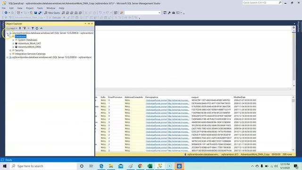
Task: Open the first Demographics XML link
Action: pos(168,101)
